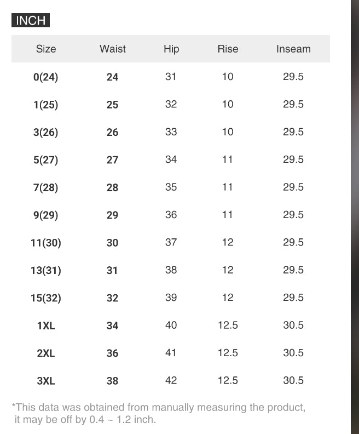Select the 2XL size label

point(46,353)
